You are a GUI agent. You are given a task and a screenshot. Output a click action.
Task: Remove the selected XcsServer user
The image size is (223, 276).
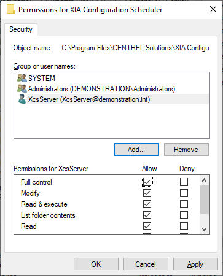tap(186, 150)
